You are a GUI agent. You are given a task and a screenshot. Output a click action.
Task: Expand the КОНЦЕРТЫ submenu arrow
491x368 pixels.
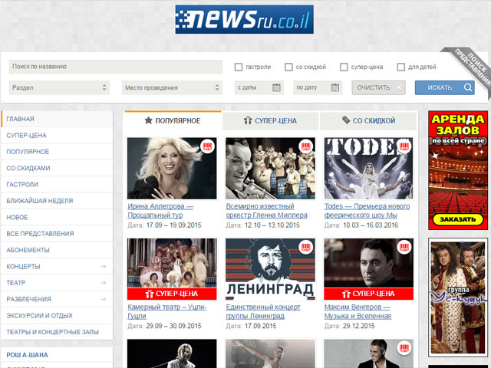[104, 266]
